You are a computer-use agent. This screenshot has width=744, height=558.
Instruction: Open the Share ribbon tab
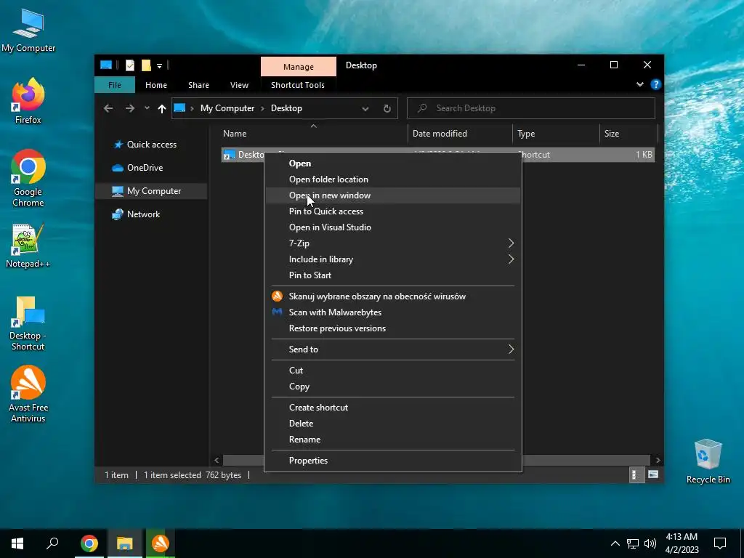[x=198, y=85]
